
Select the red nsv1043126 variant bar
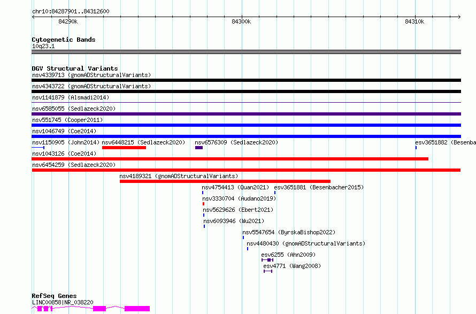(230, 159)
